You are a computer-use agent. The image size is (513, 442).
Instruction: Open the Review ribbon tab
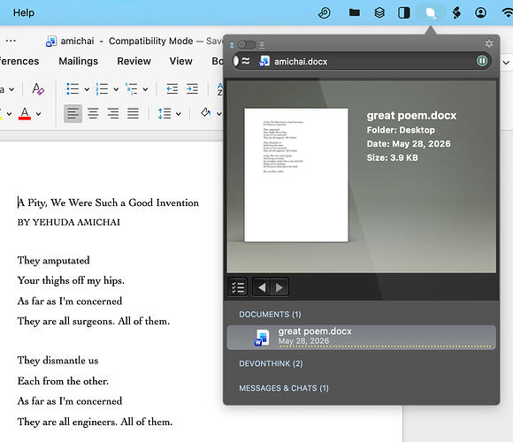(x=134, y=61)
